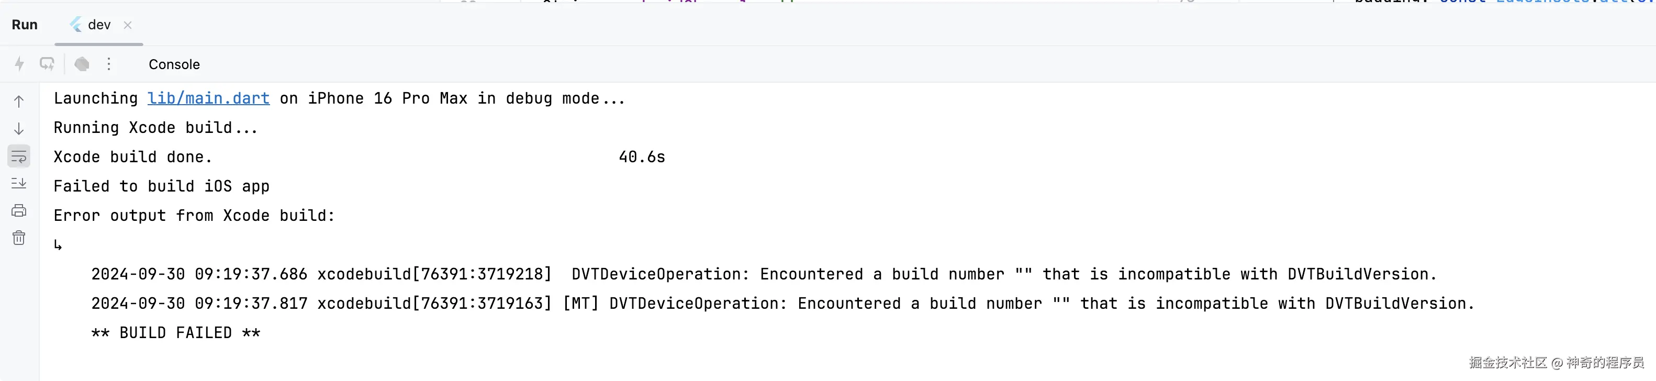The width and height of the screenshot is (1656, 381).
Task: Close the dev tab
Action: click(x=127, y=25)
